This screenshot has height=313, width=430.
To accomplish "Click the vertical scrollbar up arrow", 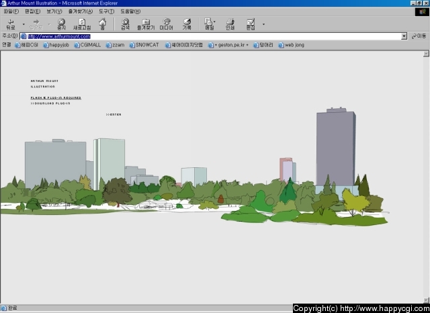I will [x=426, y=54].
